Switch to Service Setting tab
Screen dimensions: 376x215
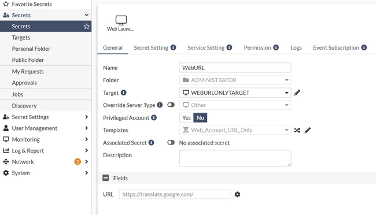pos(206,48)
